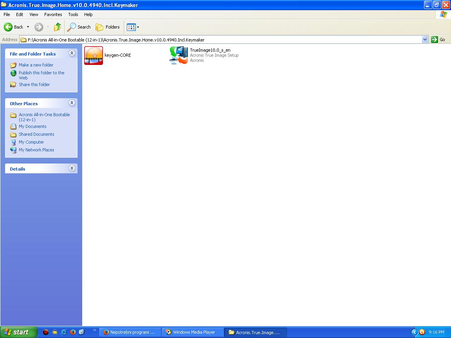Select the TrueImage10.0_s_en setup icon
Viewport: 451px width, 338px height.
(179, 55)
